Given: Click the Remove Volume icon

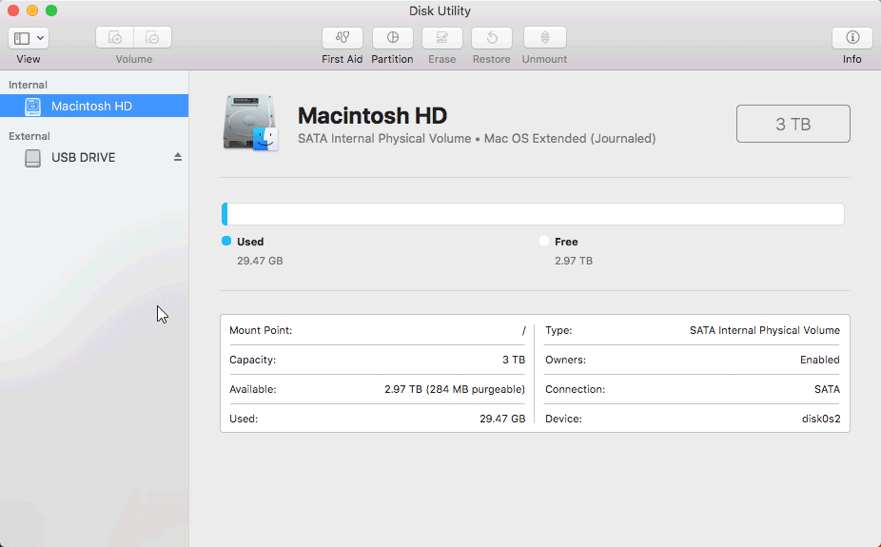Looking at the screenshot, I should [x=152, y=38].
